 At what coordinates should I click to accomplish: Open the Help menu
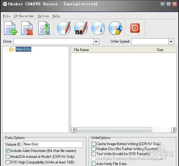56,16
